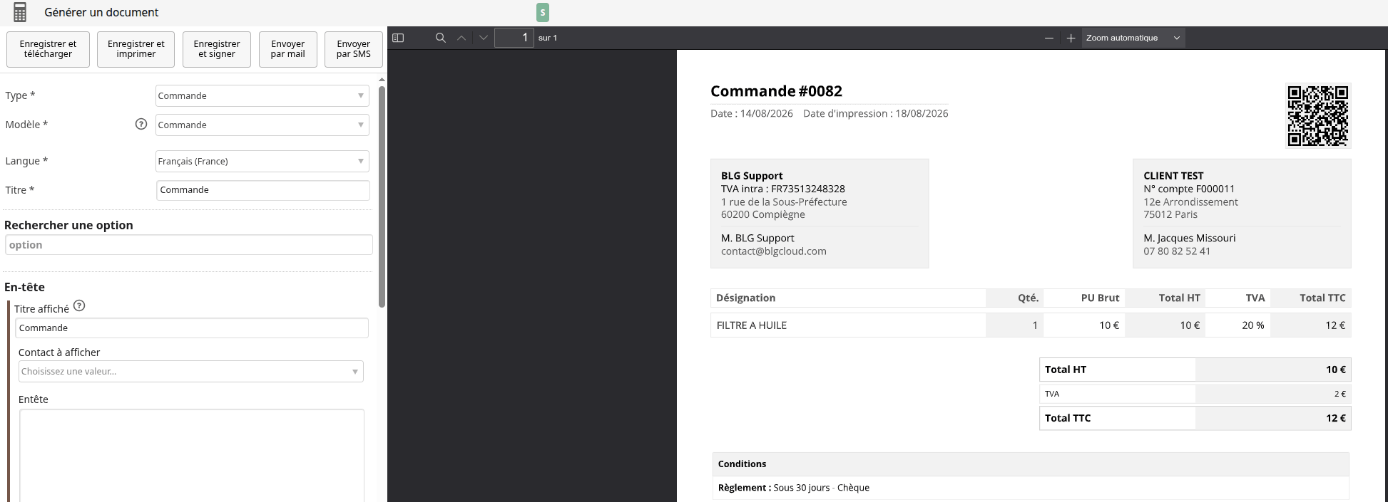Viewport: 1388px width, 502px height.
Task: Click the QR code on the document
Action: coord(1318,115)
